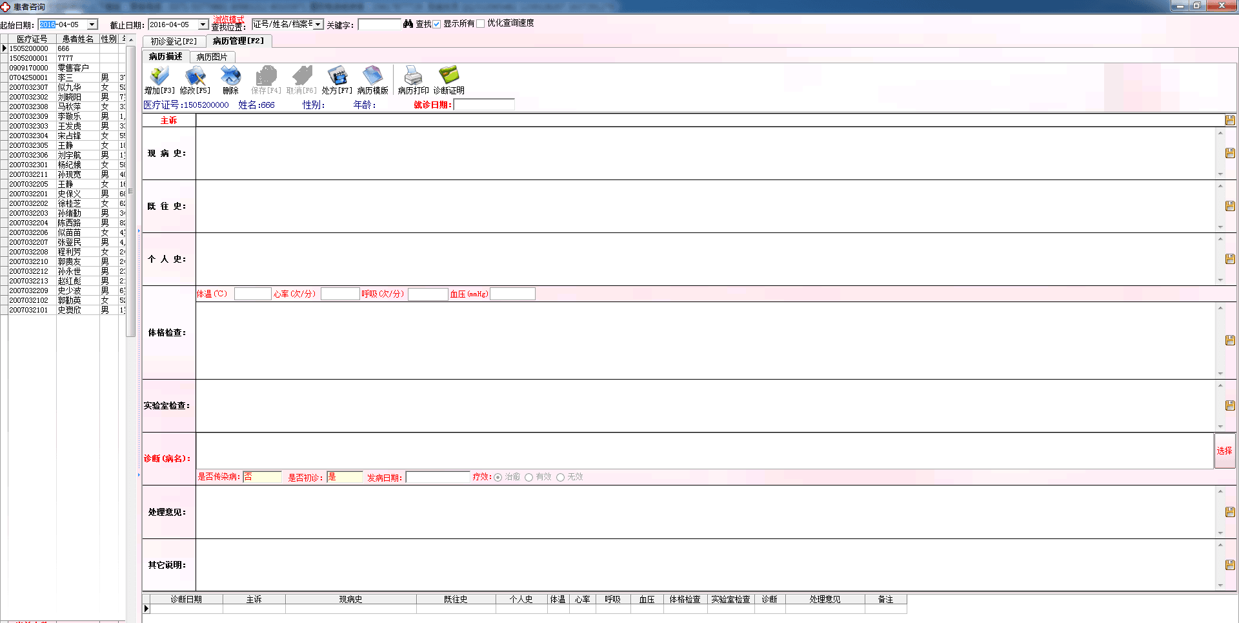Expand the 截止日期 date dropdown
Screen dimensions: 1239x623
[x=203, y=25]
